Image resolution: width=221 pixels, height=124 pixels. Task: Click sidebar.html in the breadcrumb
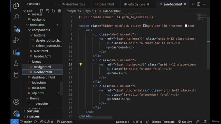(111, 11)
